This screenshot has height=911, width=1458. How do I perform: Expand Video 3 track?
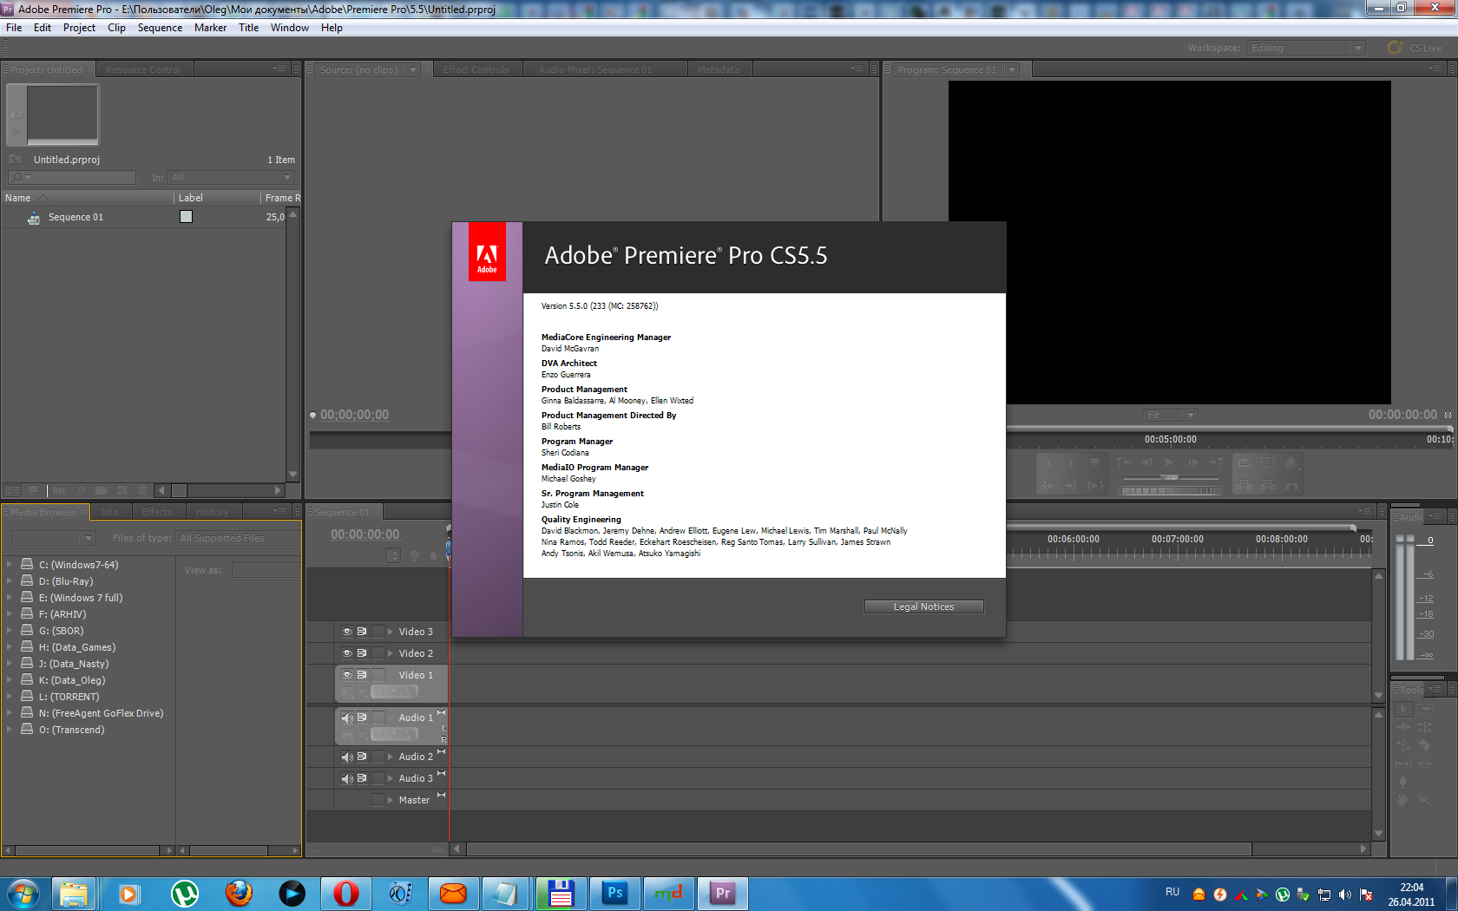(x=391, y=632)
